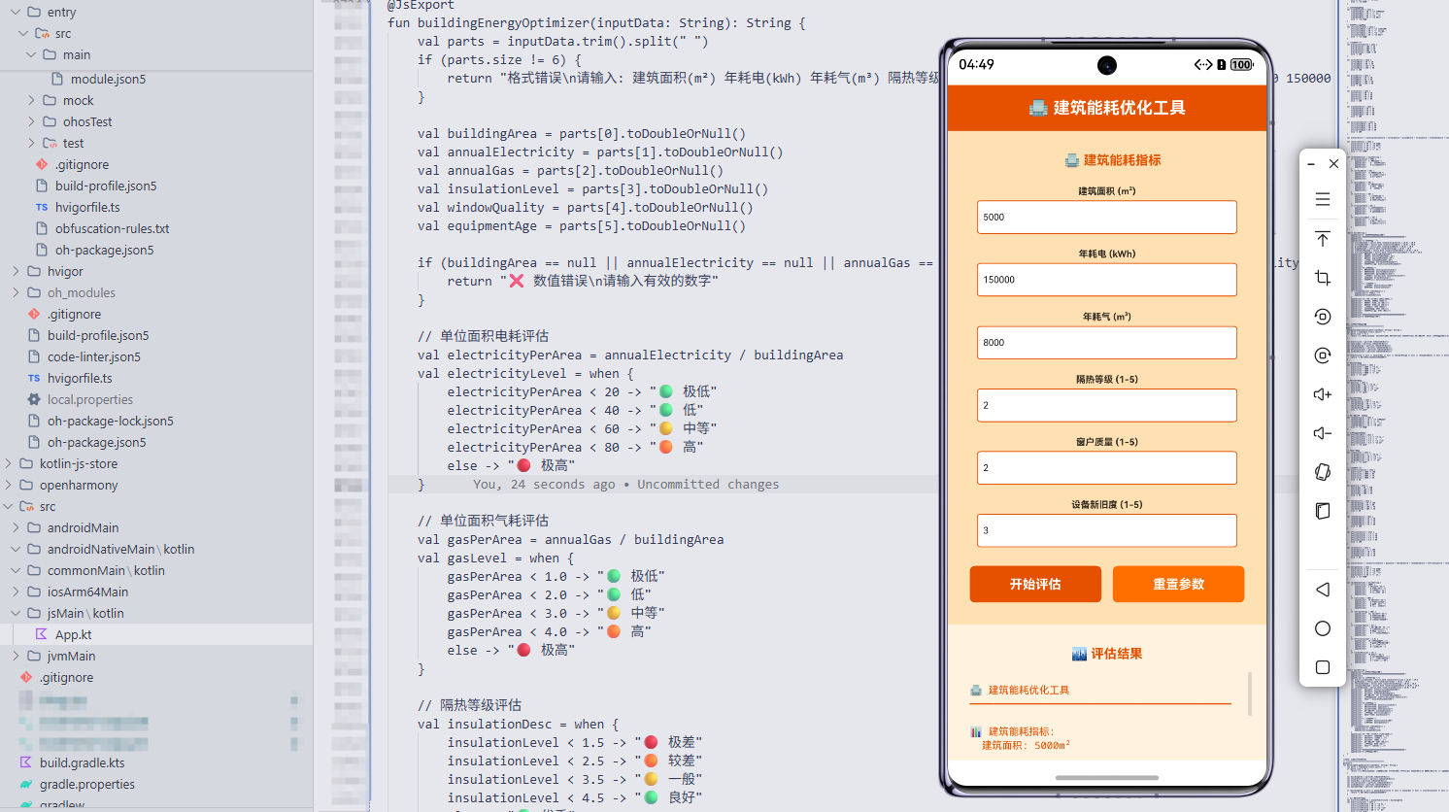Select code-linter.json5 in file tree

tap(156, 356)
